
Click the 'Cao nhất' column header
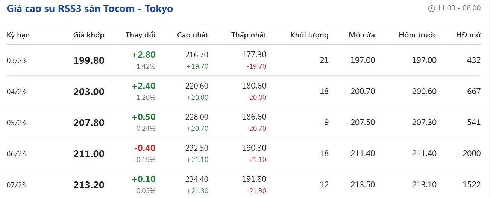(193, 35)
